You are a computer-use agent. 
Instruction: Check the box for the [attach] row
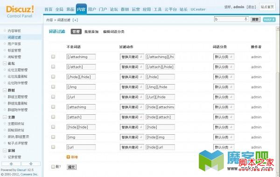(53, 117)
